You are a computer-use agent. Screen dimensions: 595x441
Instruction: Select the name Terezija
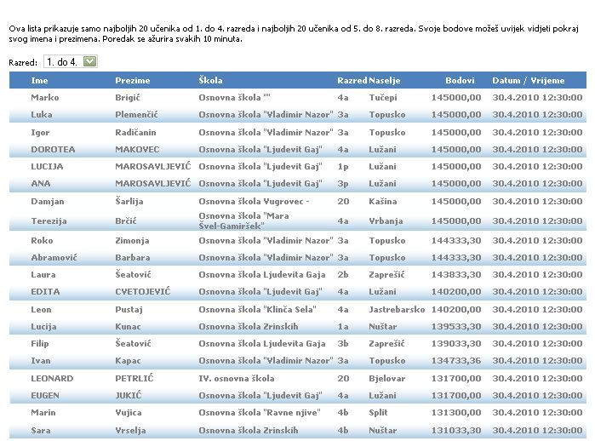point(49,220)
